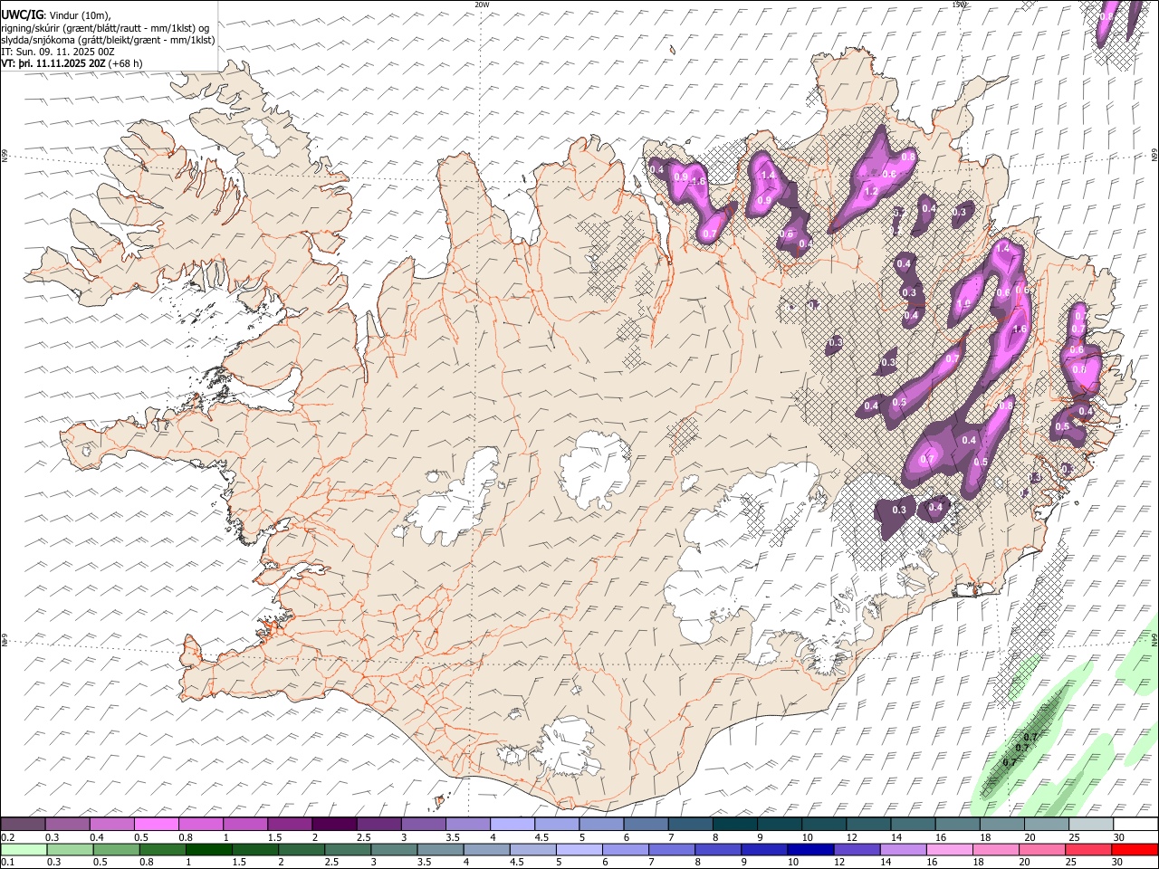Click the 'rigning/skúrir' legend description line
Image resolution: width=1159 pixels, height=869 pixels.
coord(107,28)
